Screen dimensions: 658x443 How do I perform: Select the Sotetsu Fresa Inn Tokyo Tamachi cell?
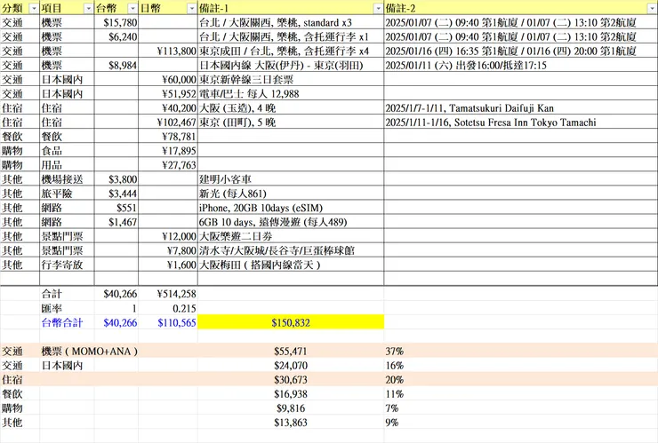[x=521, y=123]
